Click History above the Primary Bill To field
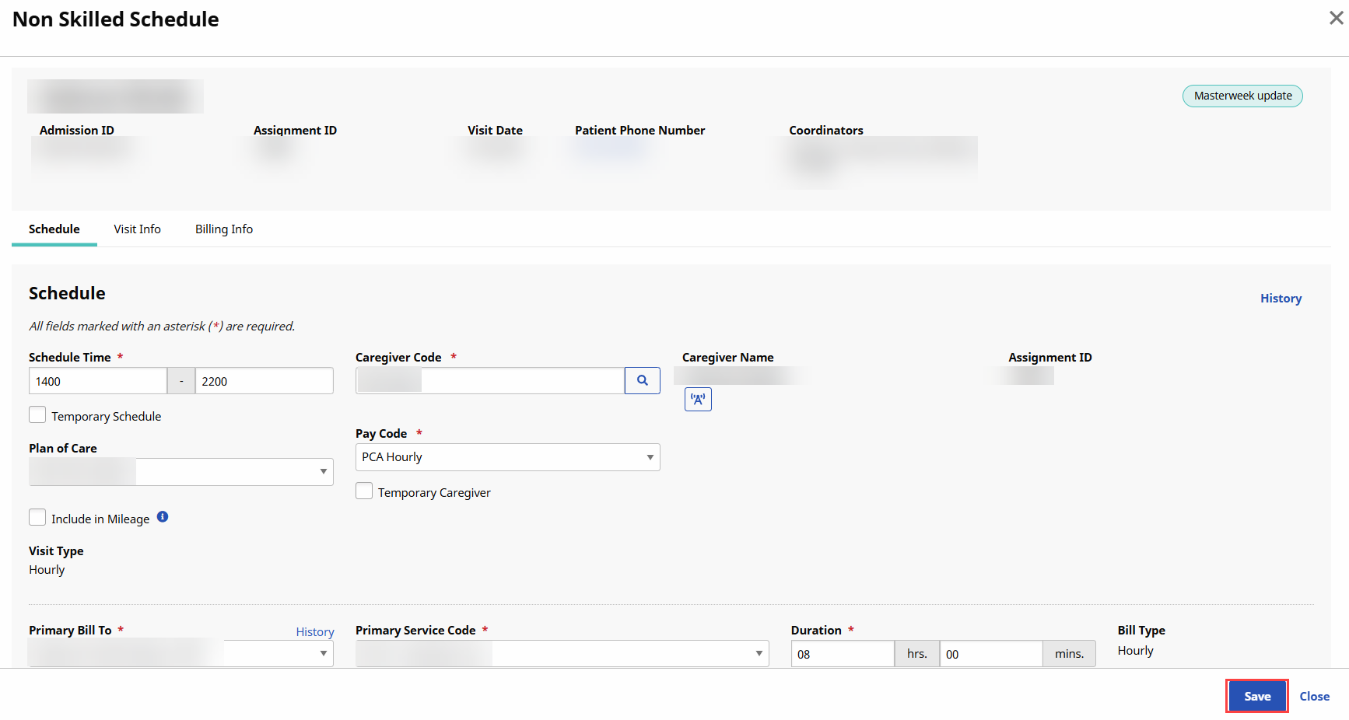 [x=314, y=631]
